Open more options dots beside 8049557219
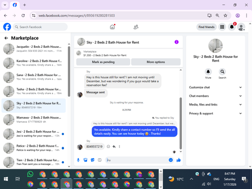This screenshot has height=189, width=252. coord(119,147)
